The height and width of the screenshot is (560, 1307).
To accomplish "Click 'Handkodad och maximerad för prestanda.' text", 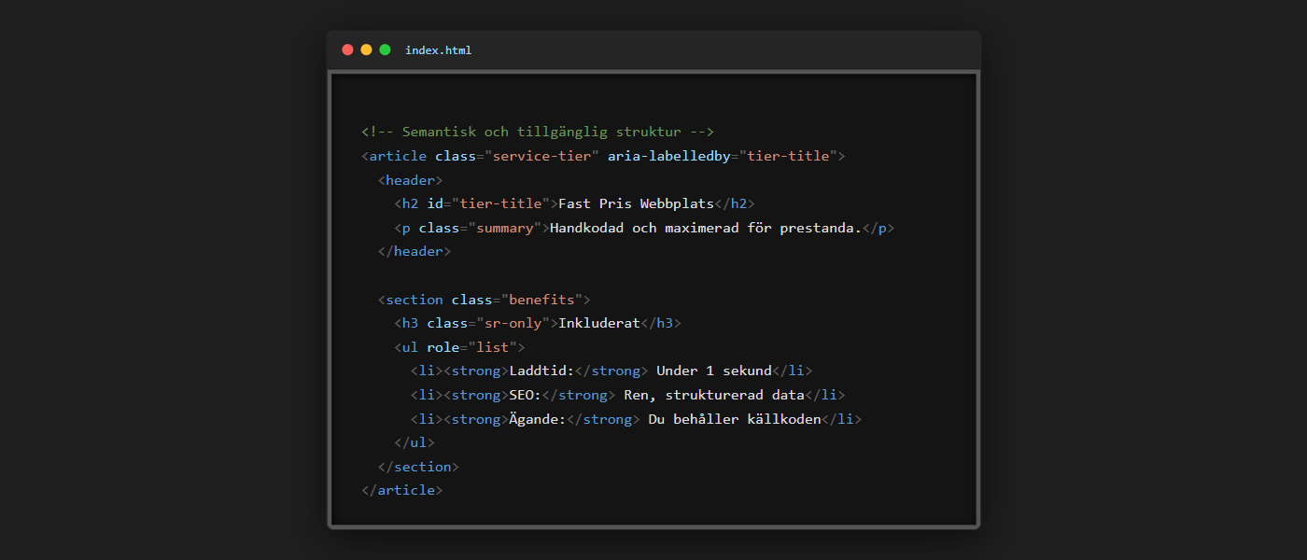I will click(706, 228).
